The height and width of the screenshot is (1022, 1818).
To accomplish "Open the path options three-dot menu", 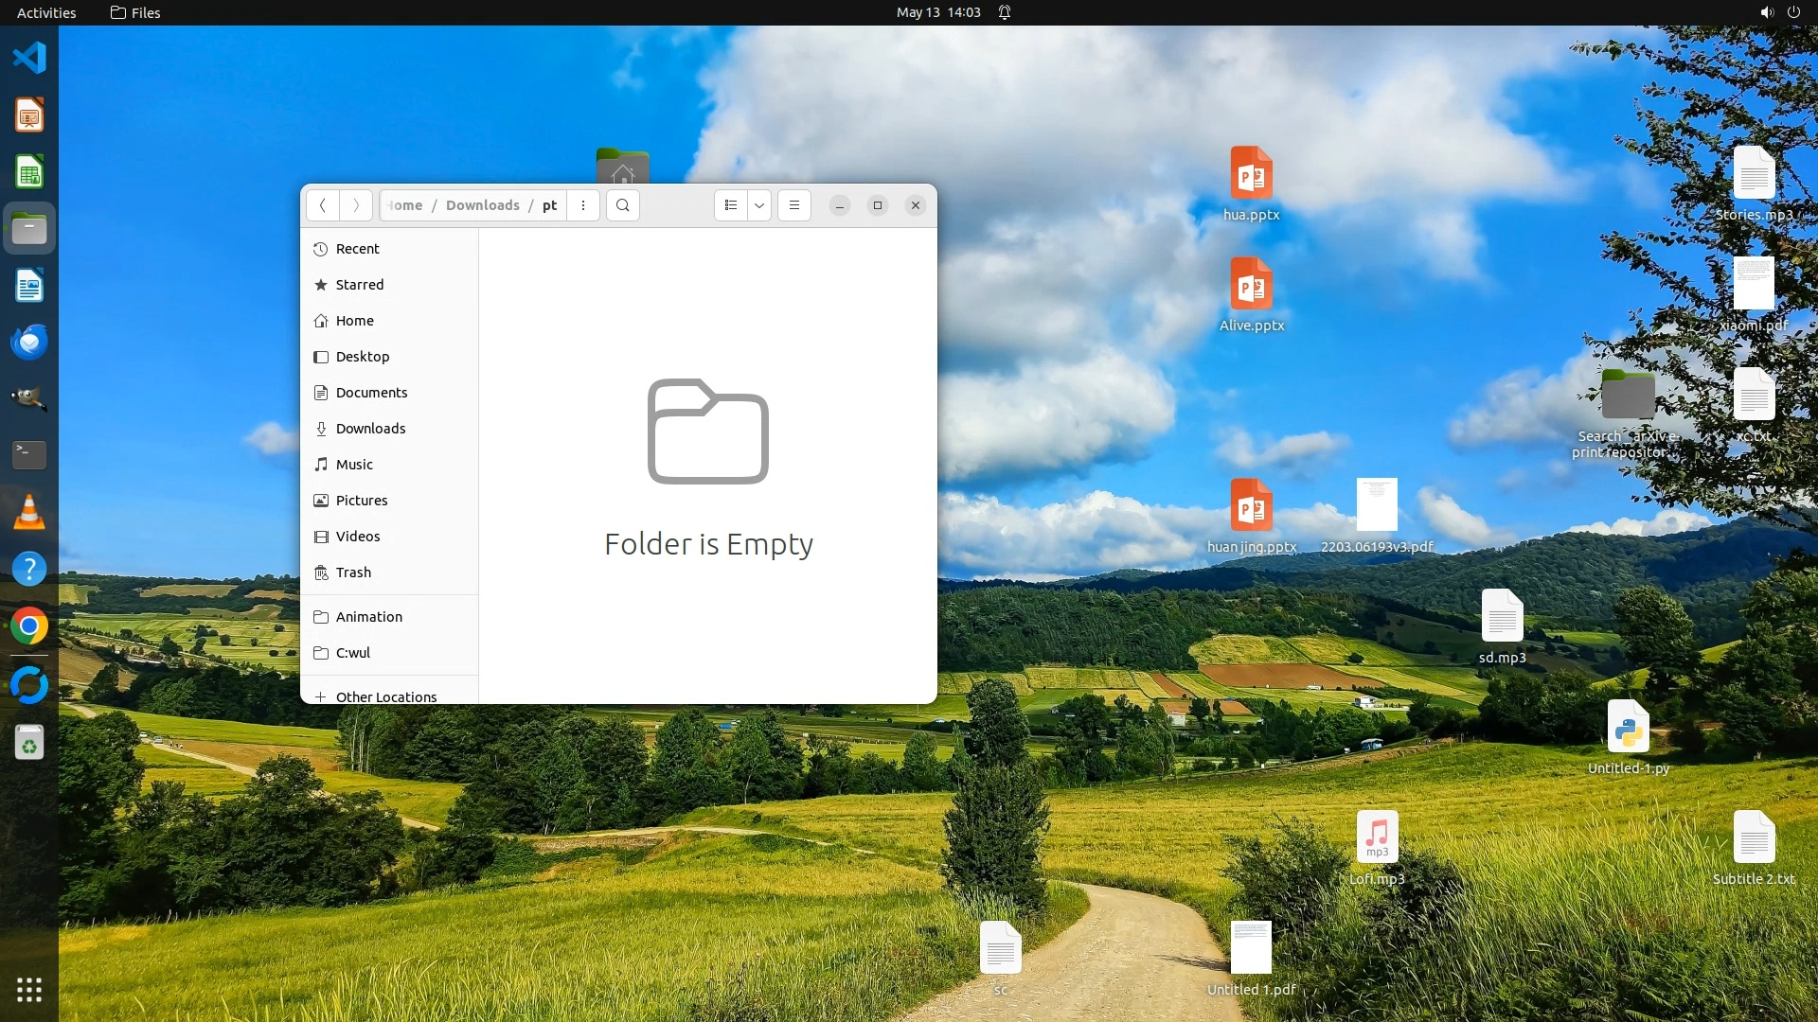I will 583,205.
